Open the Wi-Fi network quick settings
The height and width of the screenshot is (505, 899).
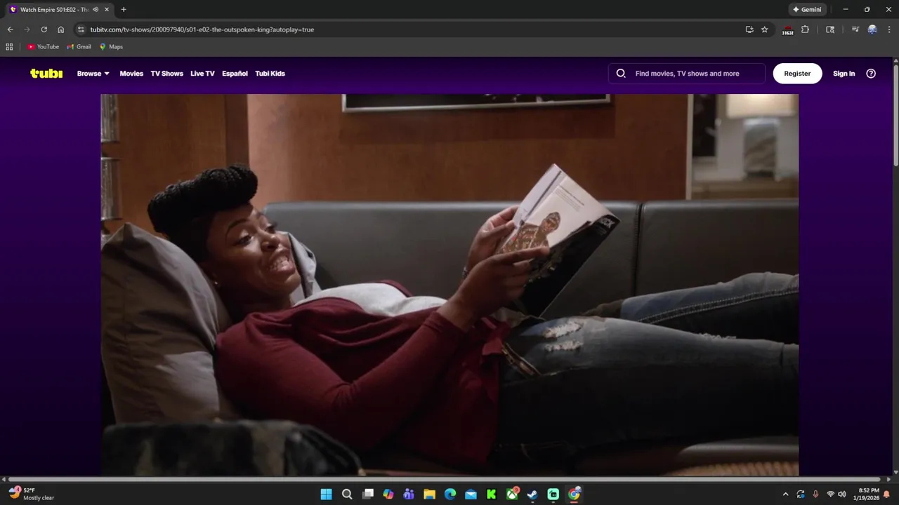(831, 494)
